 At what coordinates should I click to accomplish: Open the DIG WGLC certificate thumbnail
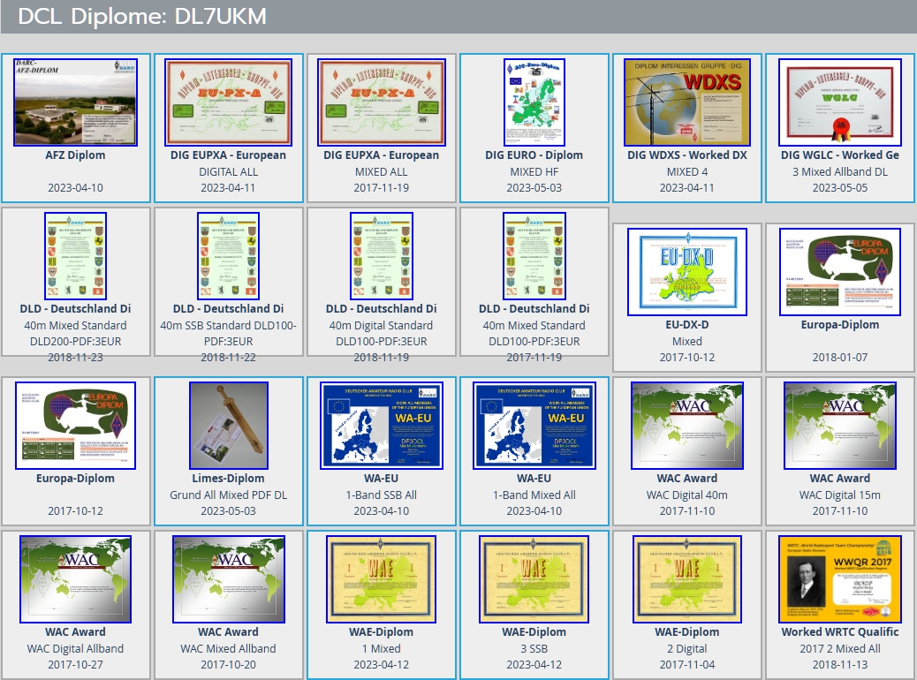840,102
